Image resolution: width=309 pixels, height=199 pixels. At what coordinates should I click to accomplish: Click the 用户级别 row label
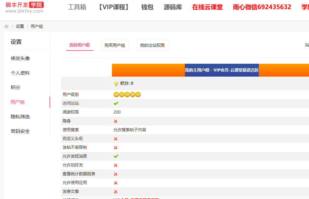[71, 95]
